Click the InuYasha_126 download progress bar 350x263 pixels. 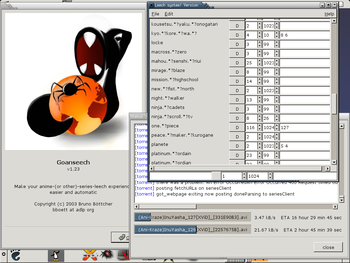coord(192,229)
